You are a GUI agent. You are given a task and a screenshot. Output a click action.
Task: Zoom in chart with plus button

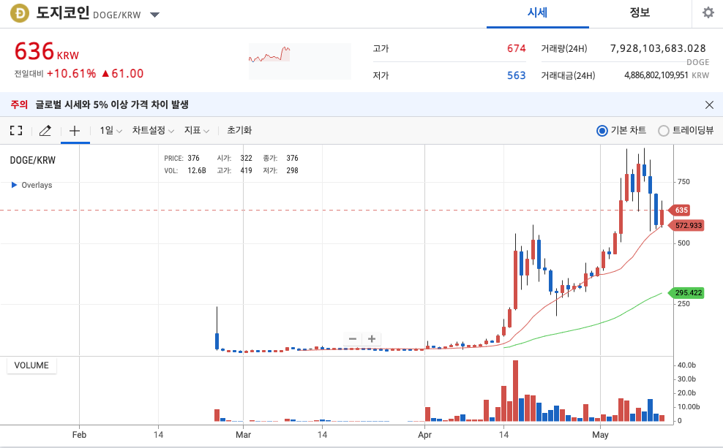tap(372, 339)
